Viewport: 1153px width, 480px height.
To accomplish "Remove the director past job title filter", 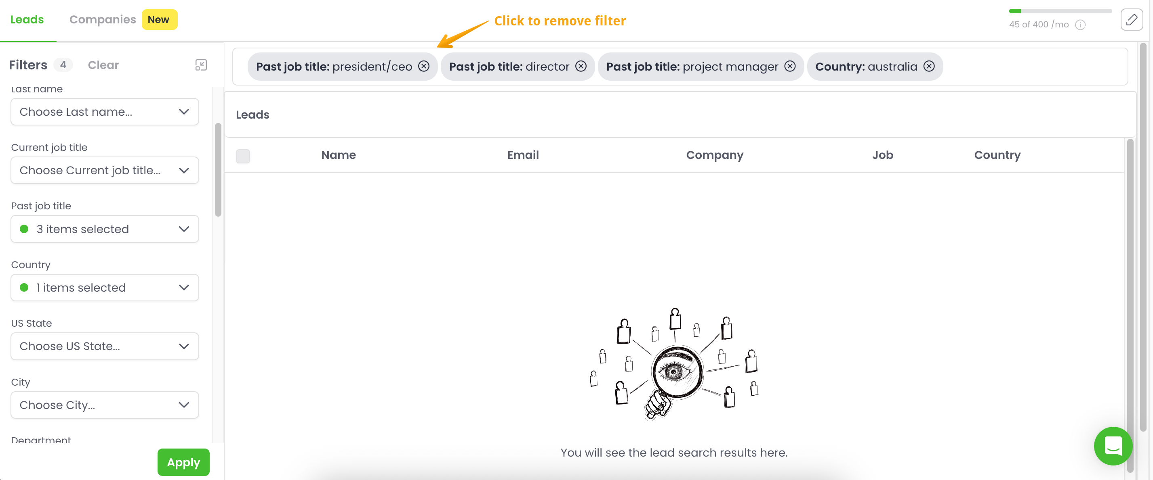I will [x=581, y=67].
